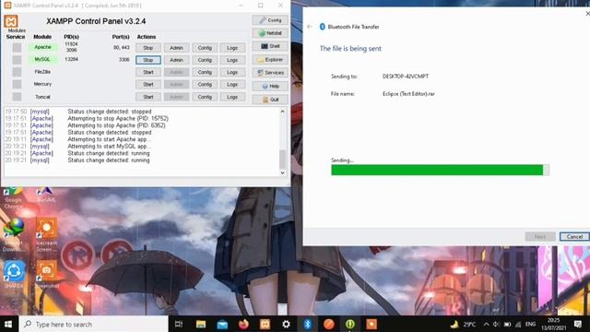Click the 'DESKTOP-42VCMPT' device name
Viewport: 590px width, 332px height.
[x=406, y=76]
